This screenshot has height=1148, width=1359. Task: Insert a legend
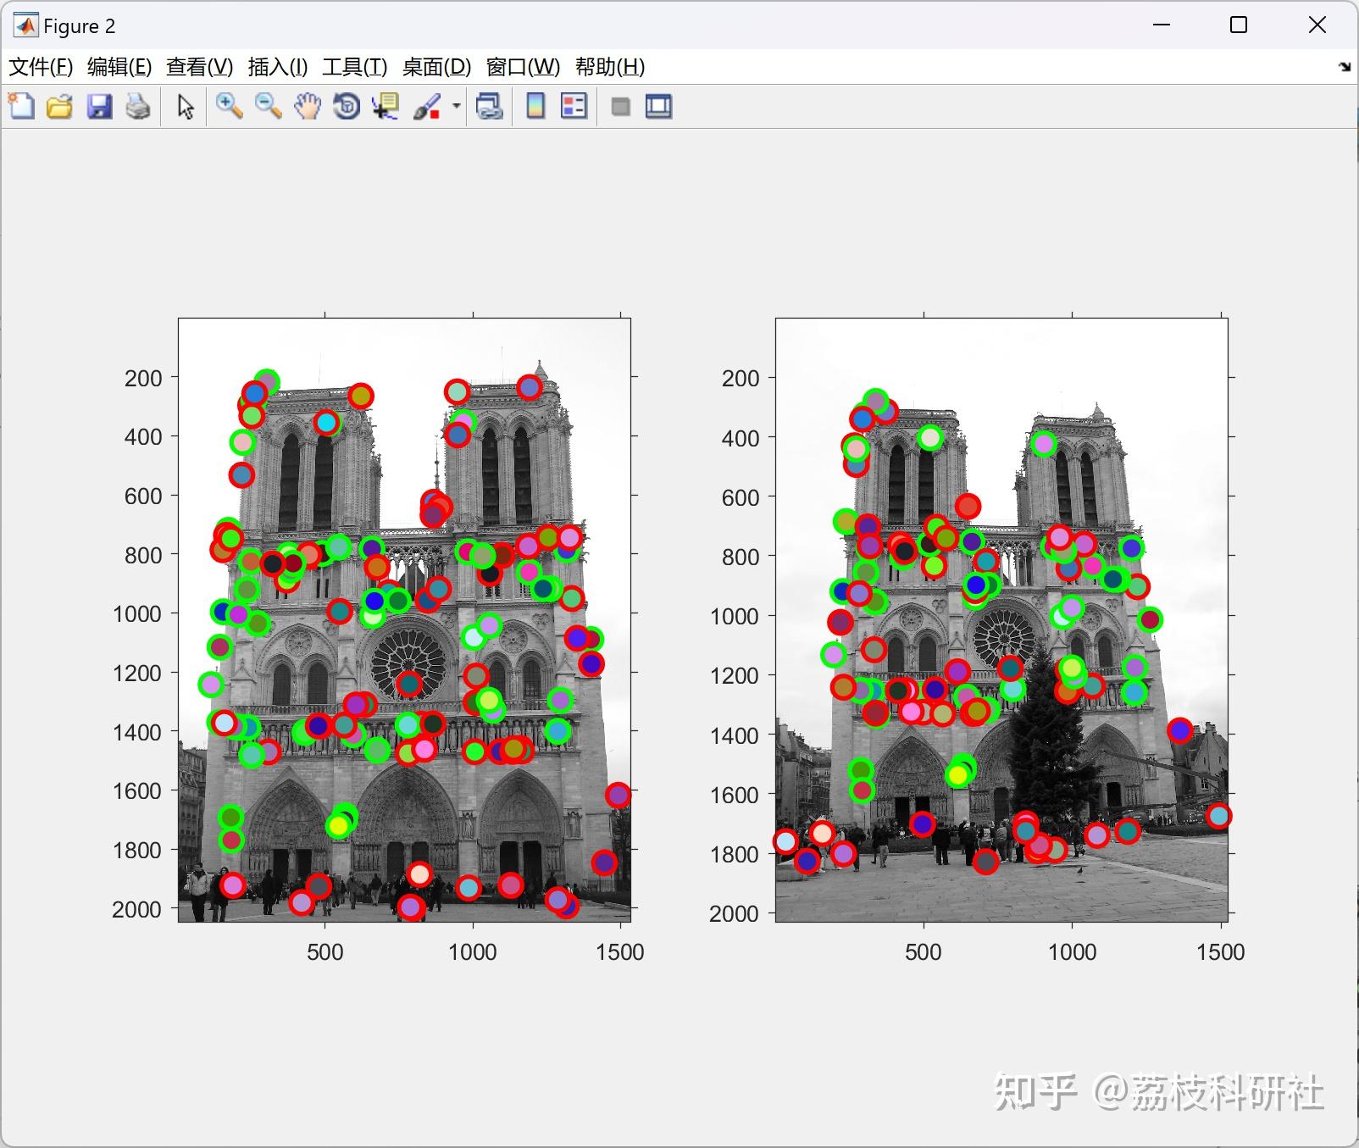coord(574,106)
